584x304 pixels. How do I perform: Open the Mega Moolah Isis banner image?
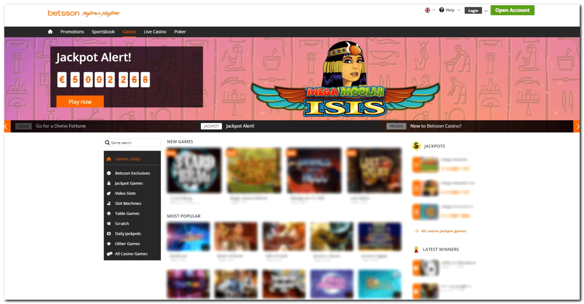coord(345,79)
